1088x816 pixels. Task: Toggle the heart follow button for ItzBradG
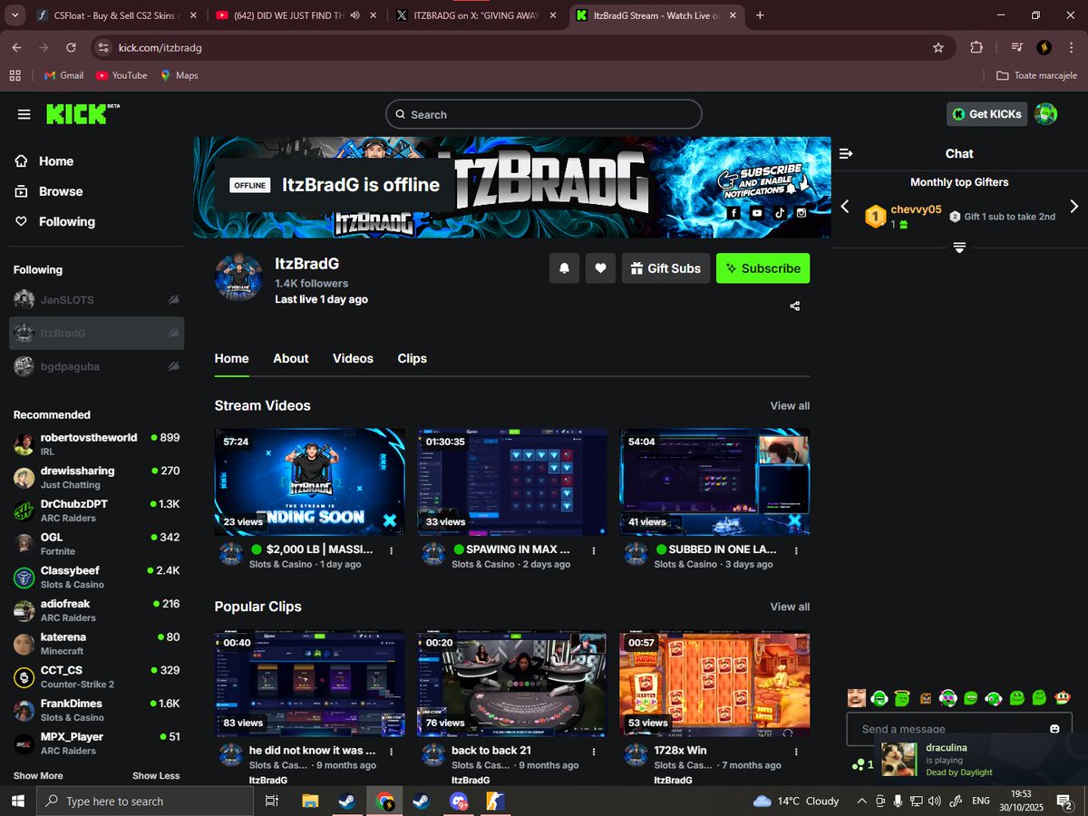(x=600, y=268)
